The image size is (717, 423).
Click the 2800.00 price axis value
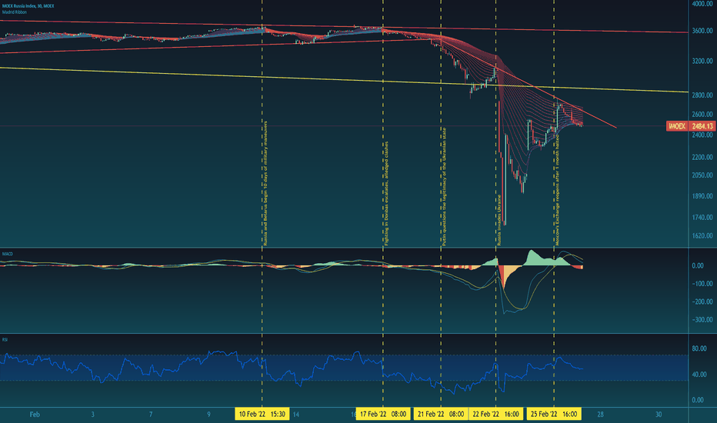pyautogui.click(x=702, y=95)
